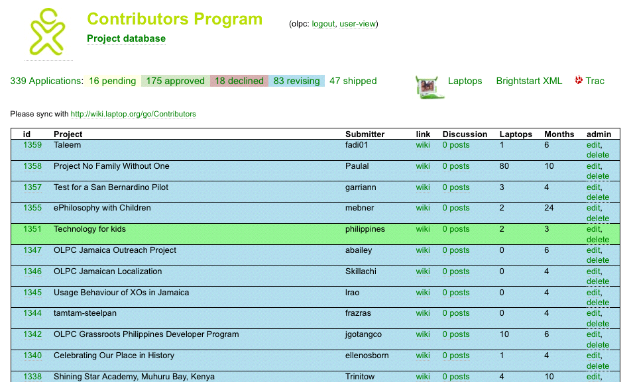Delete the OLPC Jamaica Outreach Project entry
631x382 pixels.
(x=597, y=260)
